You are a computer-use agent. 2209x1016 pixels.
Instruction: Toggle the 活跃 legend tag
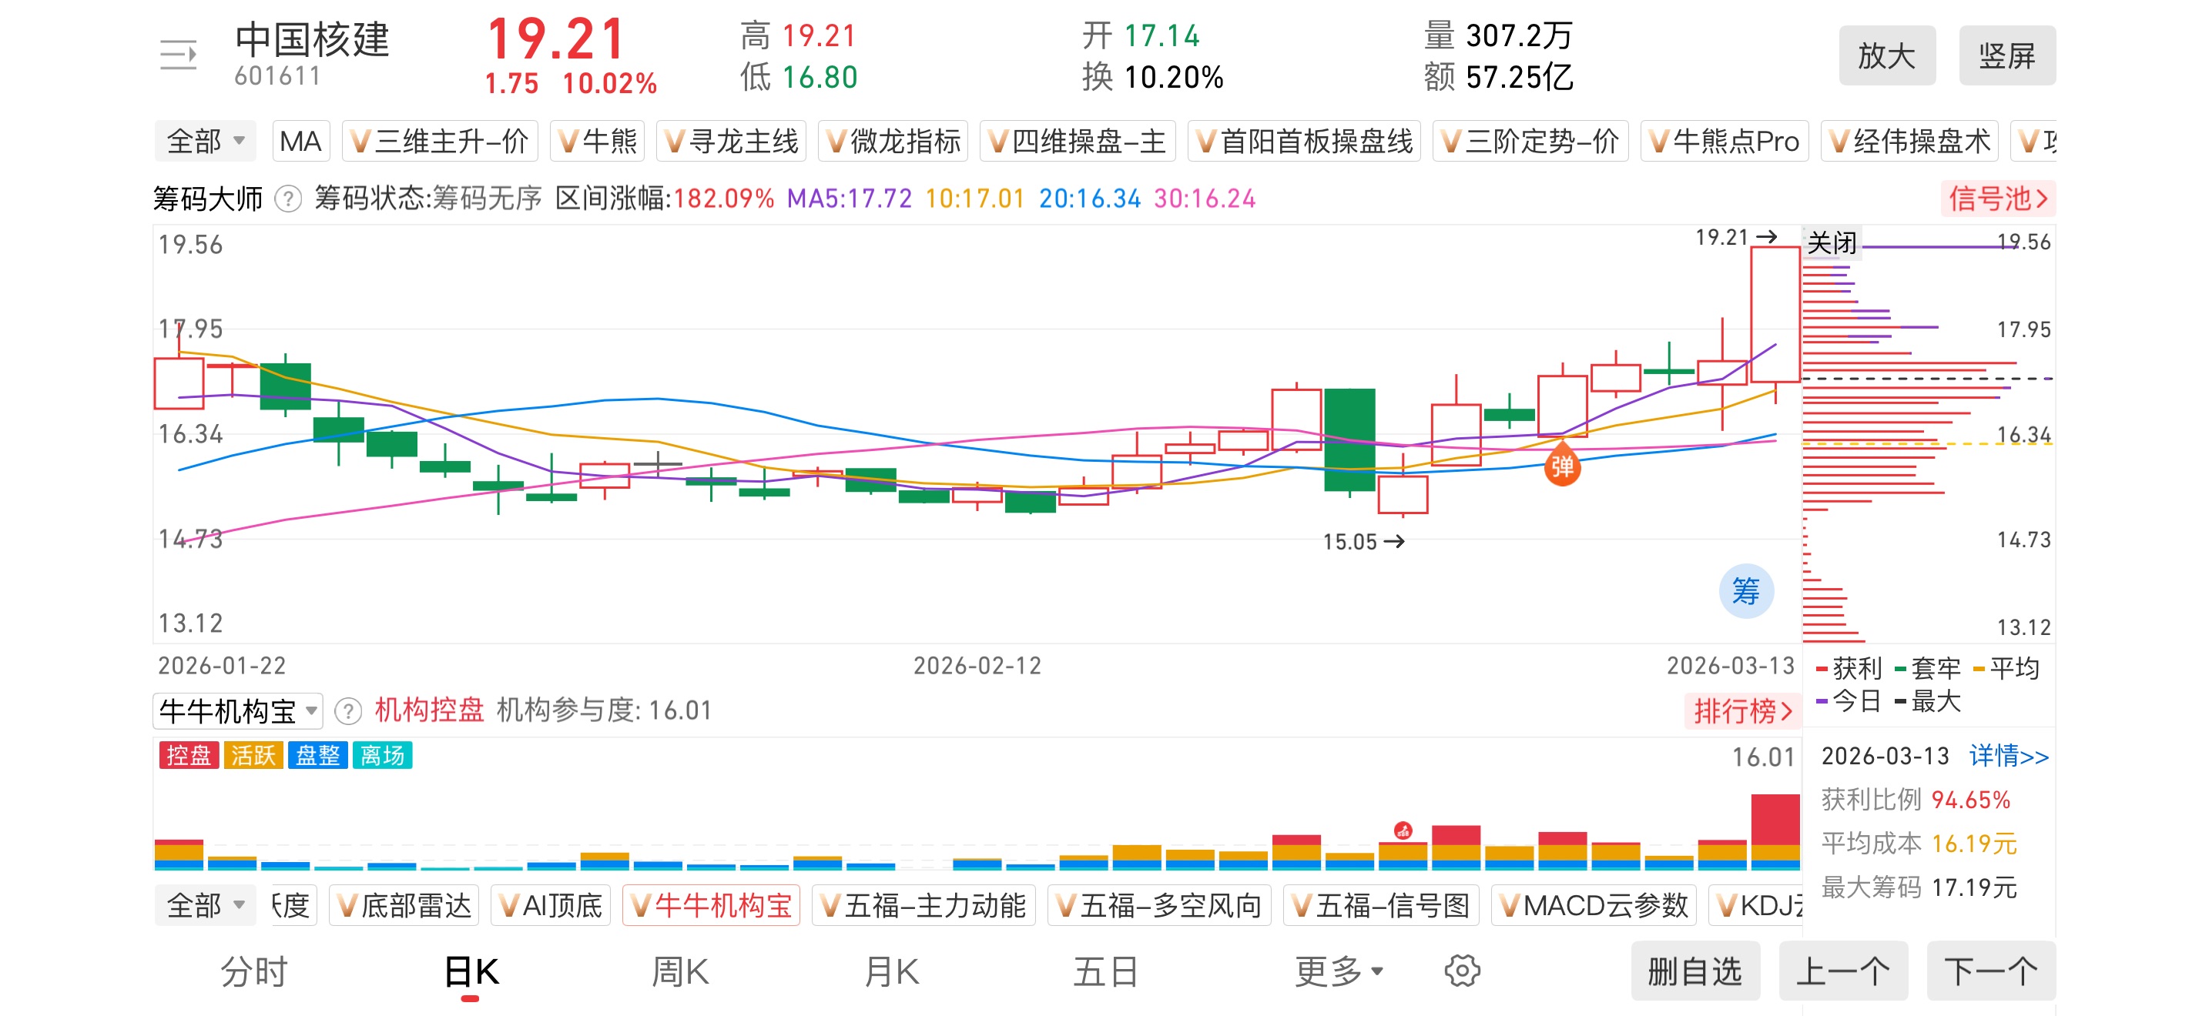[x=253, y=755]
